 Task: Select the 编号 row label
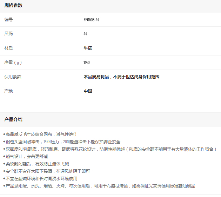click(8, 20)
